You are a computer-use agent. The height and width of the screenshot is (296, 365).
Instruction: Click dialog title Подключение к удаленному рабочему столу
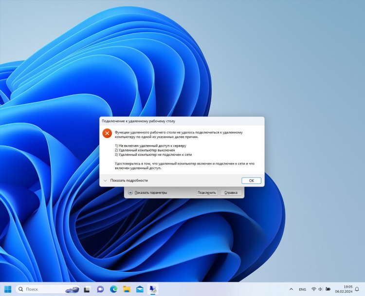(139, 121)
